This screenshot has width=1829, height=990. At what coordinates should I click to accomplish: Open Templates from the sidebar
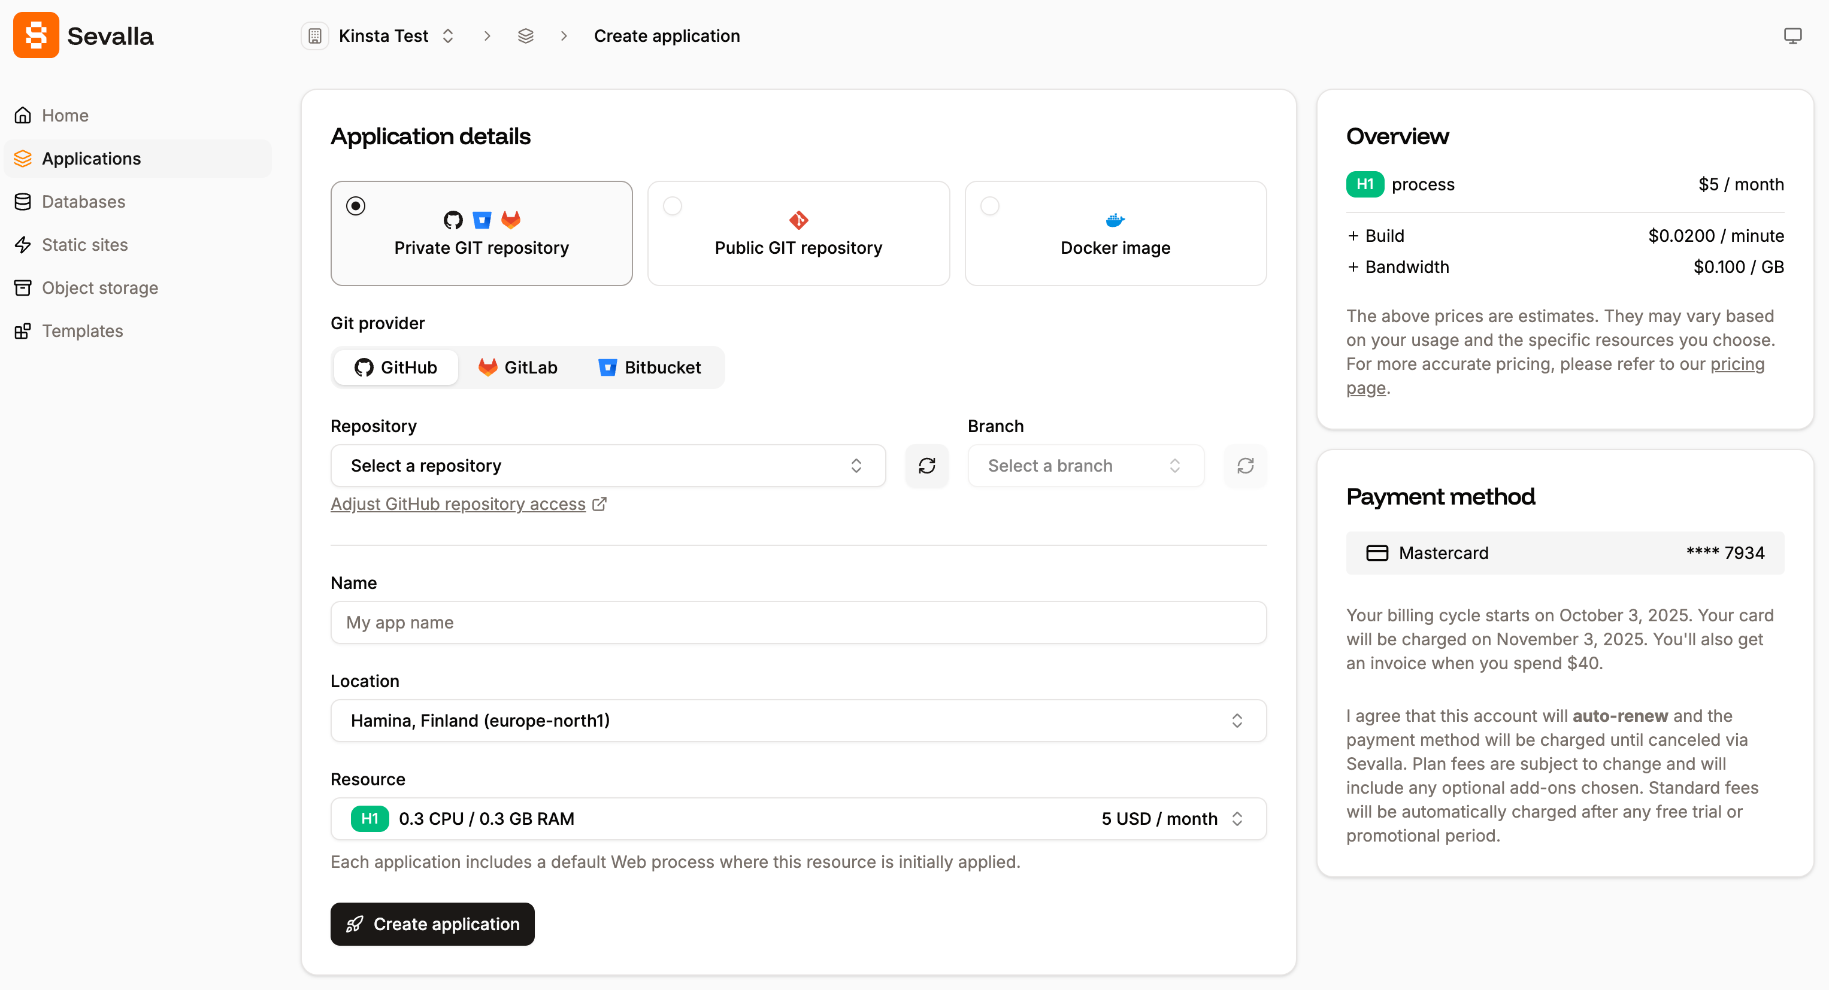coord(83,331)
